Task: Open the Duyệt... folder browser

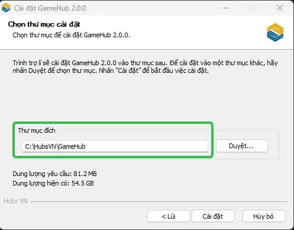Action: coord(242,146)
